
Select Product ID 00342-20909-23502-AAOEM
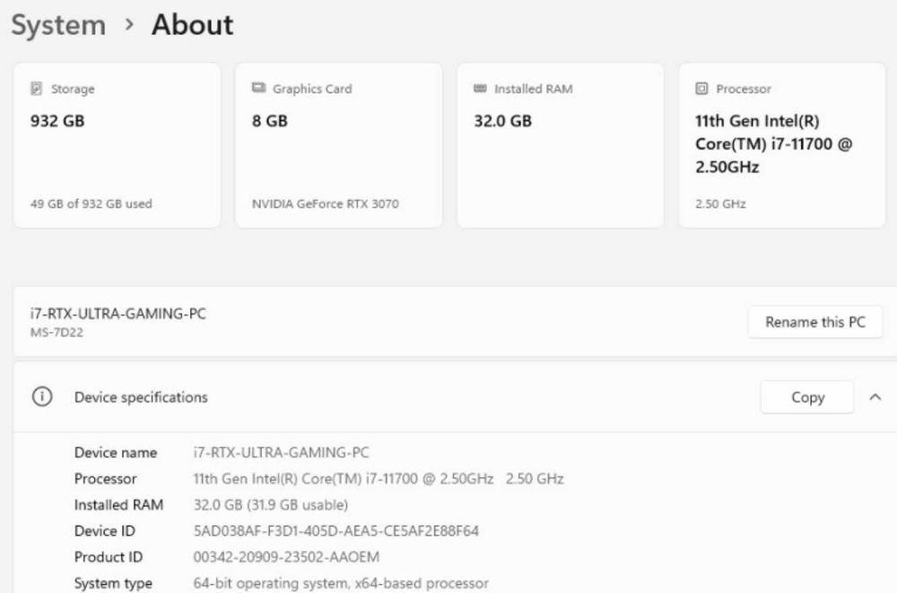click(286, 557)
